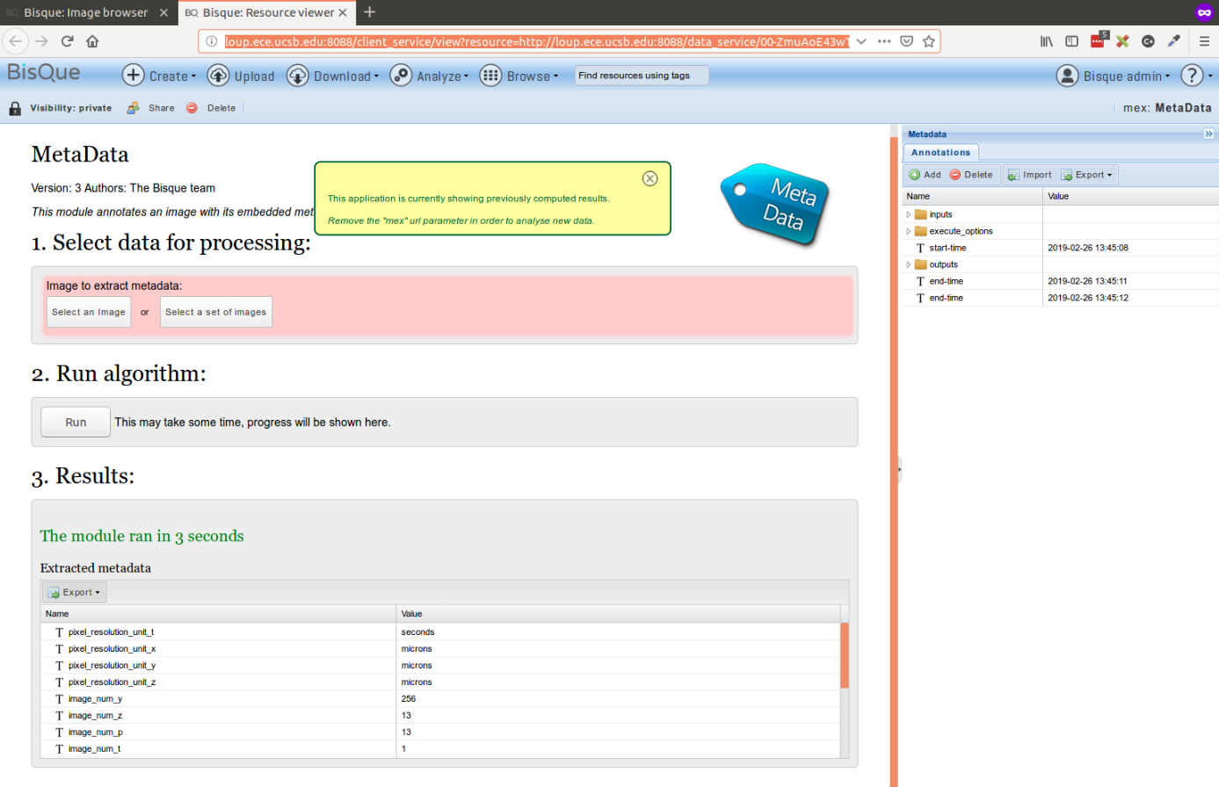Expand the outputs folder in Annotations

(x=909, y=264)
